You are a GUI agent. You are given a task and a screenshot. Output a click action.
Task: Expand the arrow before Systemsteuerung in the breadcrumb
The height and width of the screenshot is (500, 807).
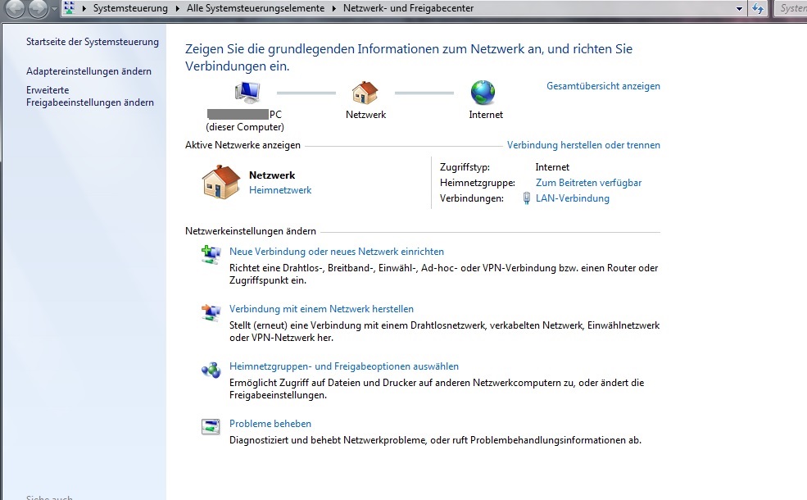pos(84,8)
